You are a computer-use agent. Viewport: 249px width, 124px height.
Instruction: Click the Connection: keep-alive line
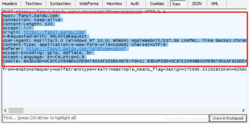32,20
